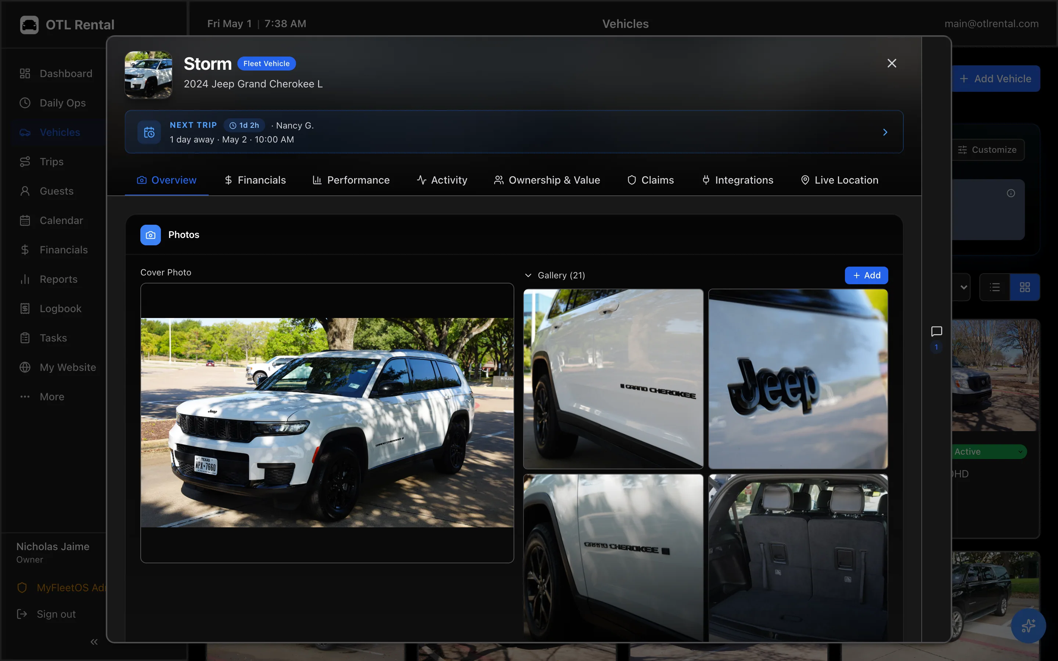Image resolution: width=1058 pixels, height=661 pixels.
Task: Open the Jeep logo badge gallery photo
Action: coord(798,379)
